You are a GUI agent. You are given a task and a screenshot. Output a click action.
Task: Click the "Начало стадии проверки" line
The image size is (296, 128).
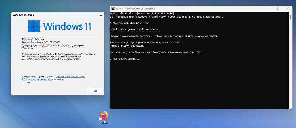pos(146,43)
